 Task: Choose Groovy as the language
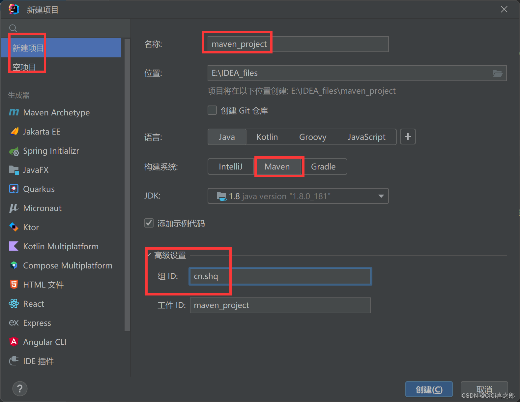point(313,137)
